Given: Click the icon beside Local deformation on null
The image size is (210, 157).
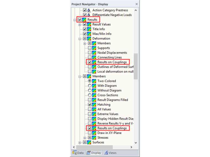Looking at the screenshot, I should pyautogui.click(x=94, y=72).
